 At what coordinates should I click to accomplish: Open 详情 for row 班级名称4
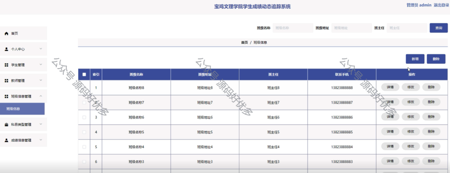point(390,146)
